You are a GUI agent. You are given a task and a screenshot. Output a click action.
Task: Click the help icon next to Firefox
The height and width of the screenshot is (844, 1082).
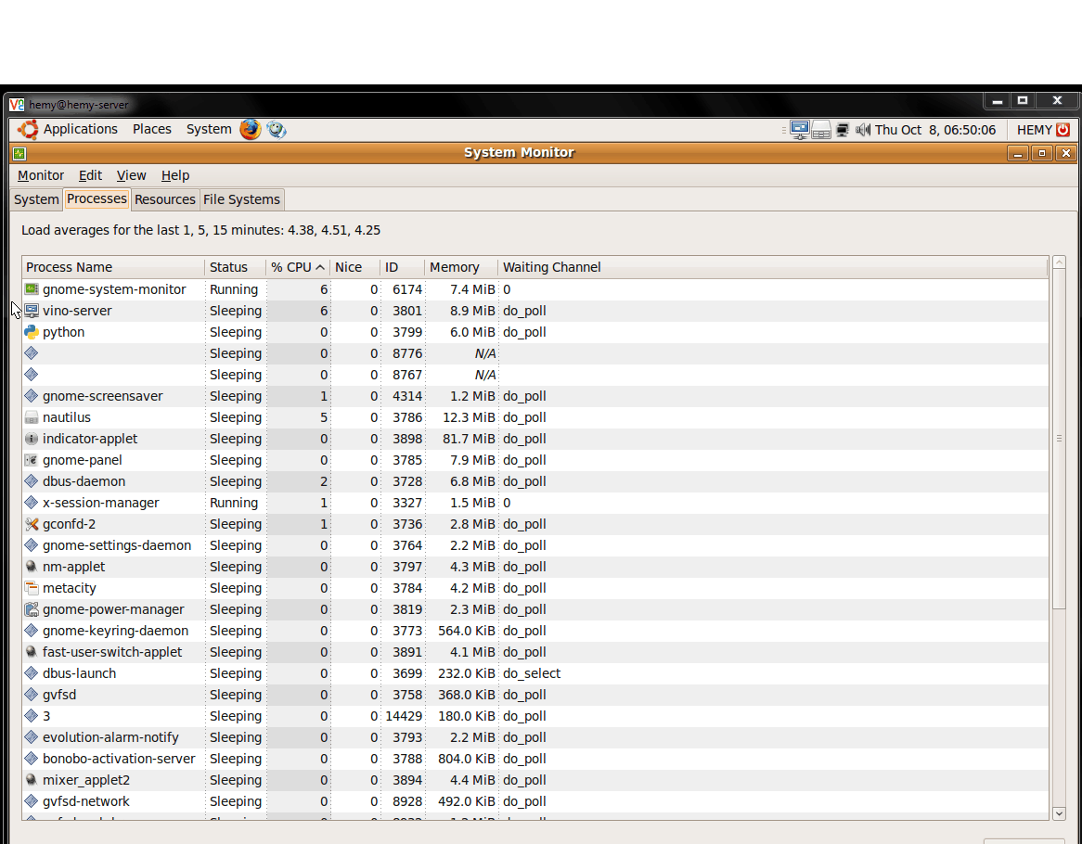[x=277, y=129]
